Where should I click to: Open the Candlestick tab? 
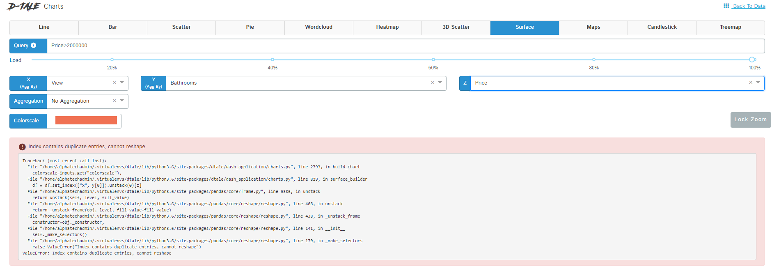point(662,27)
